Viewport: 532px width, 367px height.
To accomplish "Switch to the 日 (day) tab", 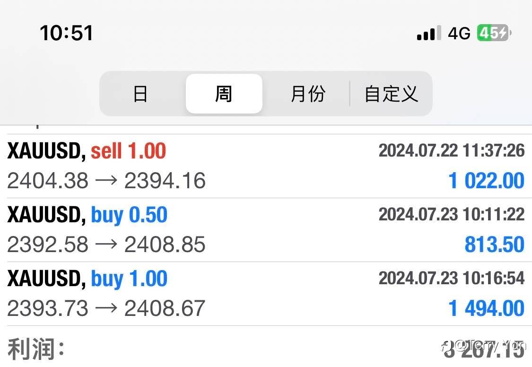I will (140, 94).
